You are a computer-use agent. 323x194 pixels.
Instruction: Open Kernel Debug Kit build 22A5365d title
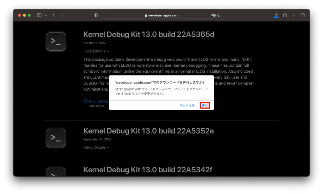coord(149,34)
